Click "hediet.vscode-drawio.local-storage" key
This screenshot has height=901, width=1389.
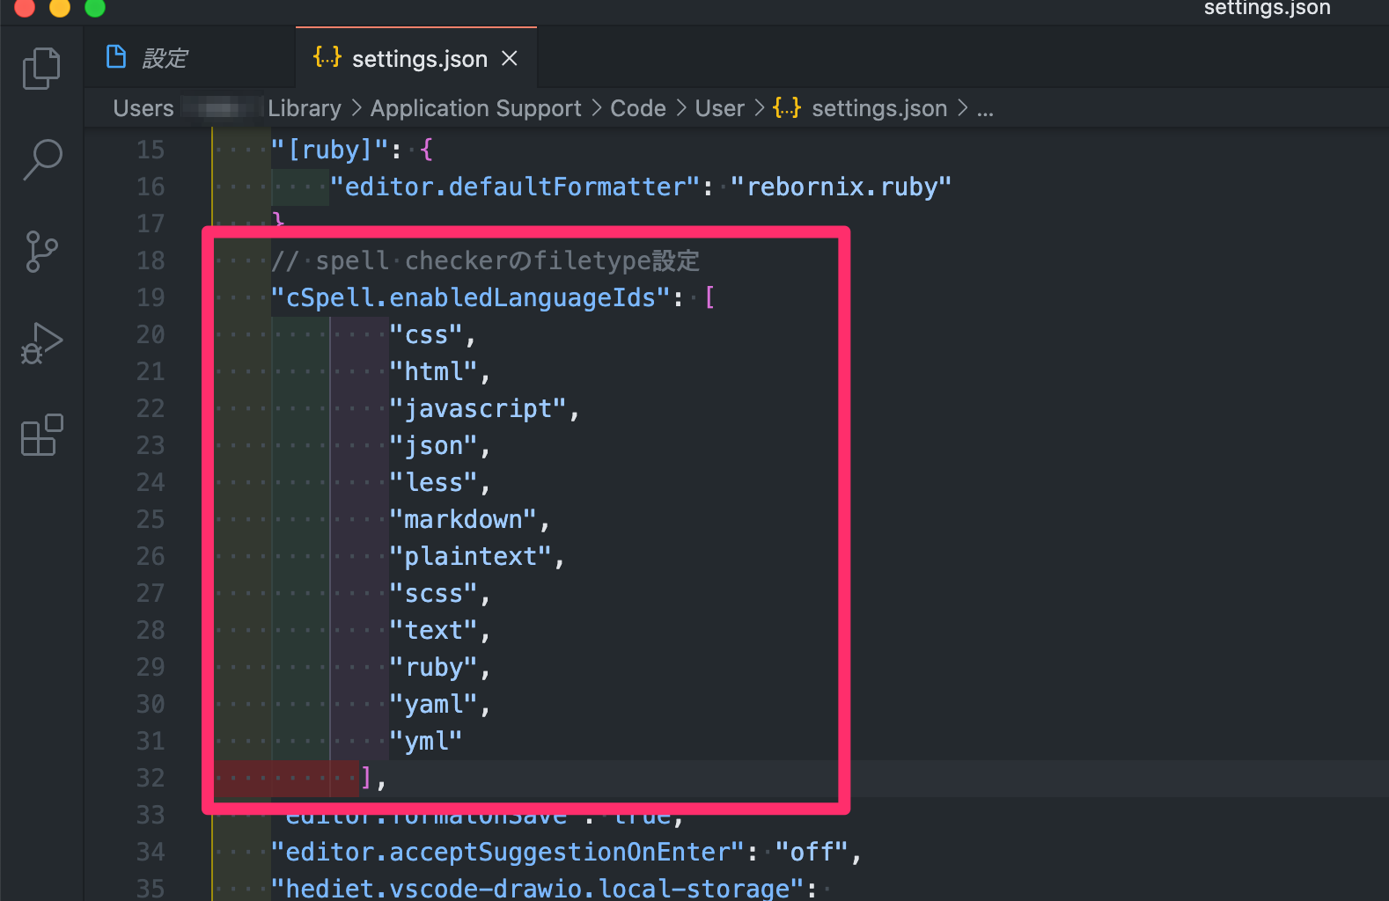click(x=537, y=887)
